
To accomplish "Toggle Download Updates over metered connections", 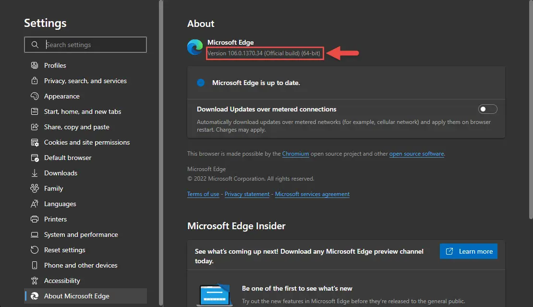I will (x=487, y=109).
